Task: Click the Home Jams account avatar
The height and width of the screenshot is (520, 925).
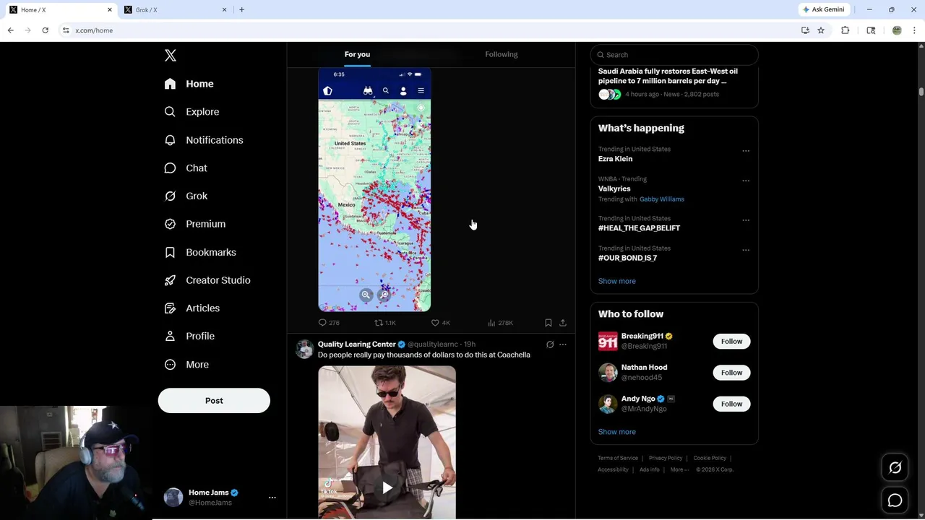Action: (173, 498)
